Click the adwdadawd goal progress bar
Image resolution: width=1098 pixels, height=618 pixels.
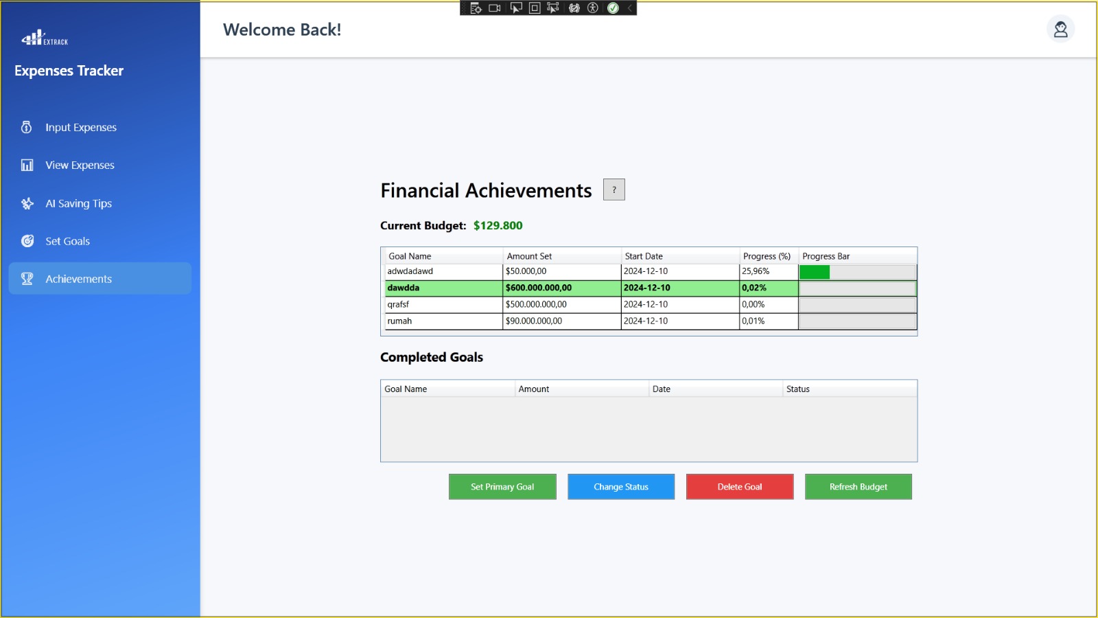coord(857,272)
